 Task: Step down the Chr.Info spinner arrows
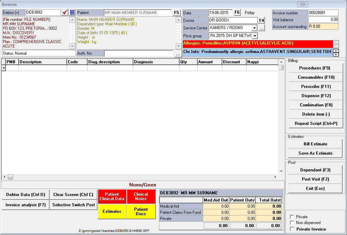(x=336, y=54)
